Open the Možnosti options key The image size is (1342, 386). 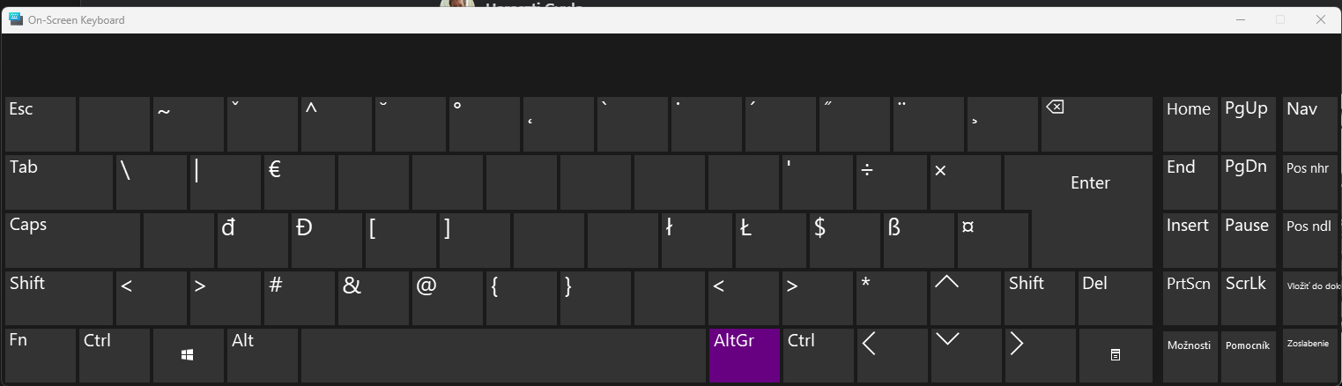pyautogui.click(x=1190, y=355)
